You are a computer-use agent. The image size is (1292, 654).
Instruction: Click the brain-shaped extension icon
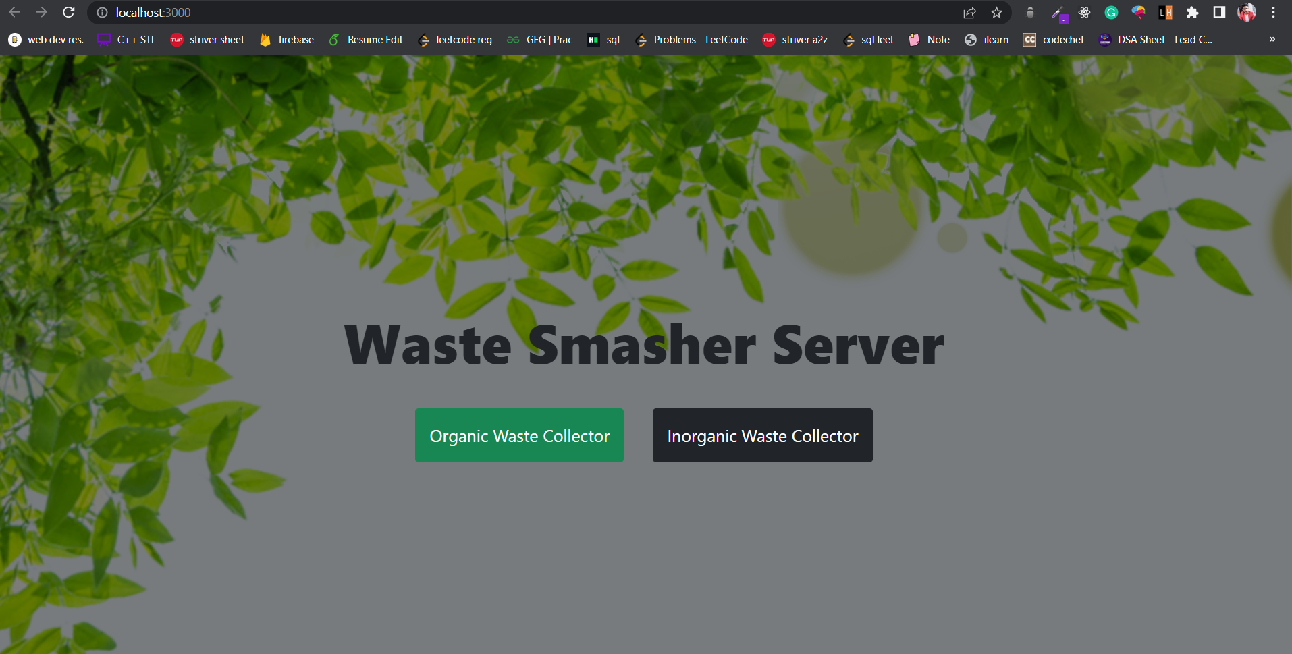pos(1138,12)
